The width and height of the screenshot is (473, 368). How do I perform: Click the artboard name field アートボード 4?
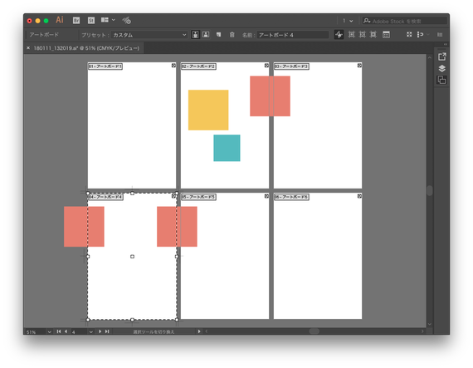click(293, 35)
